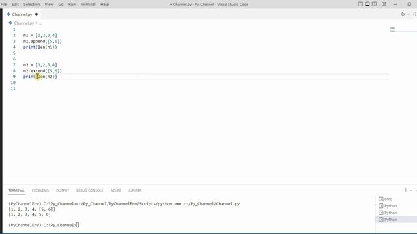417x234 pixels.
Task: Open the View menu
Action: (49, 5)
